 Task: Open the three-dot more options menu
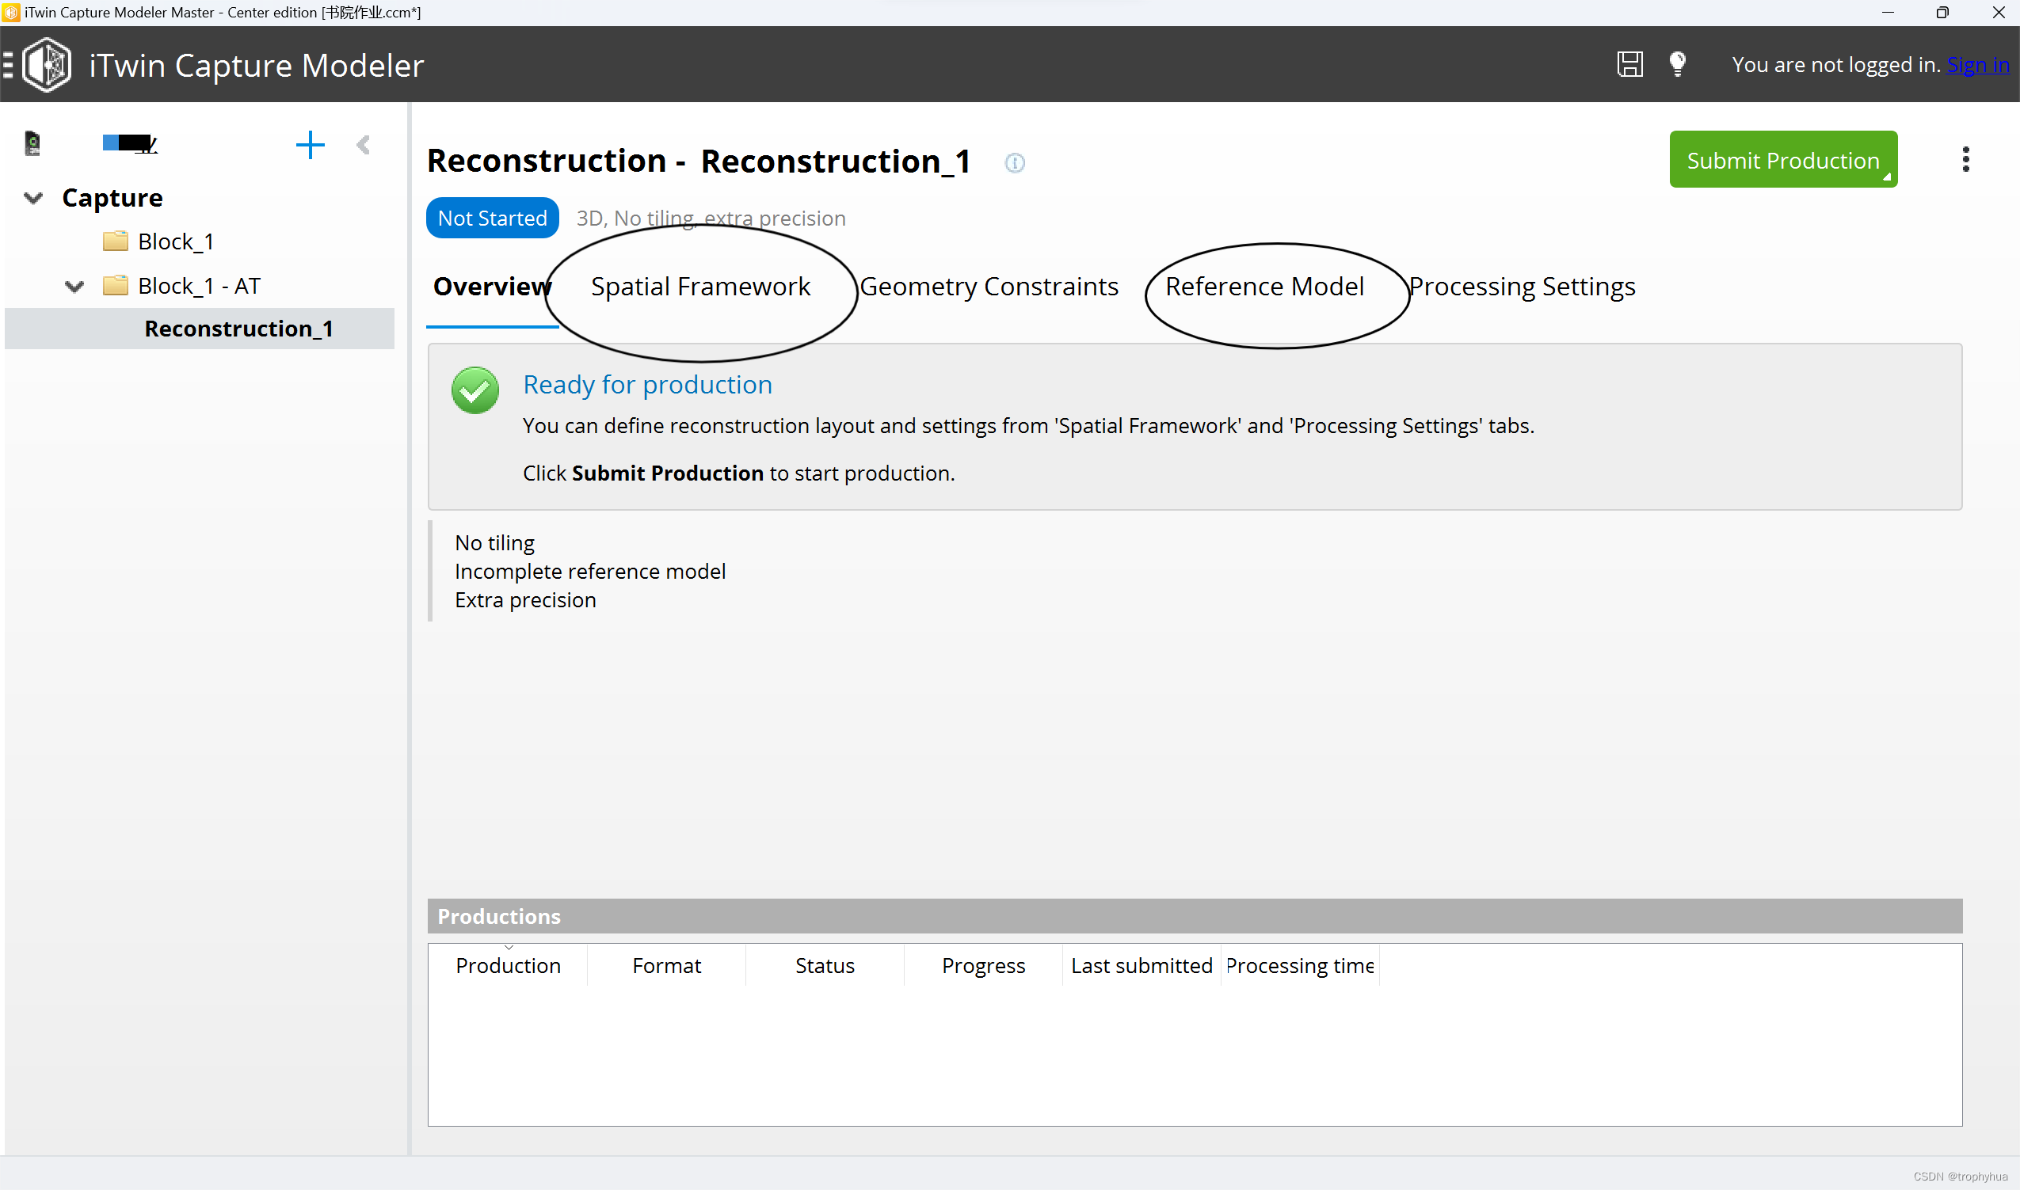(1965, 160)
